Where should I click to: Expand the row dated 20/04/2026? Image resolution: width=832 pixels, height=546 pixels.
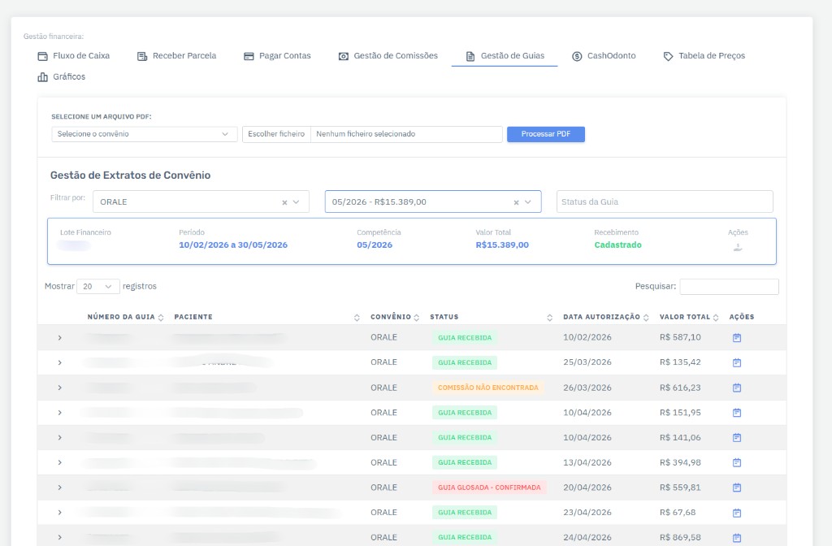60,487
